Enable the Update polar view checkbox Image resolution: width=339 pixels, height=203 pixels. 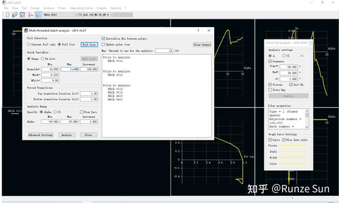[103, 45]
